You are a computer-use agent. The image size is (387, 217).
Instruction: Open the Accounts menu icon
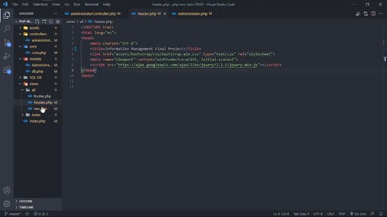click(x=7, y=190)
